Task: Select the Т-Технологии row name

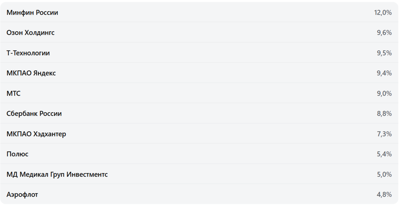Action: [28, 53]
